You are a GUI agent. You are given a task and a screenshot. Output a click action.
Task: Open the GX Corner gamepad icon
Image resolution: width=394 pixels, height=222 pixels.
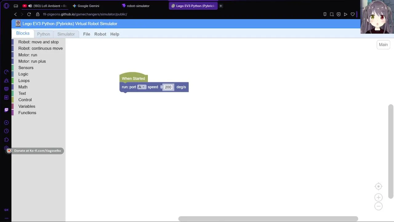16,6
